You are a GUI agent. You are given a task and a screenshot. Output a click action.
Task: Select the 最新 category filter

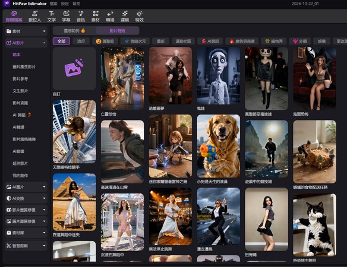click(160, 41)
